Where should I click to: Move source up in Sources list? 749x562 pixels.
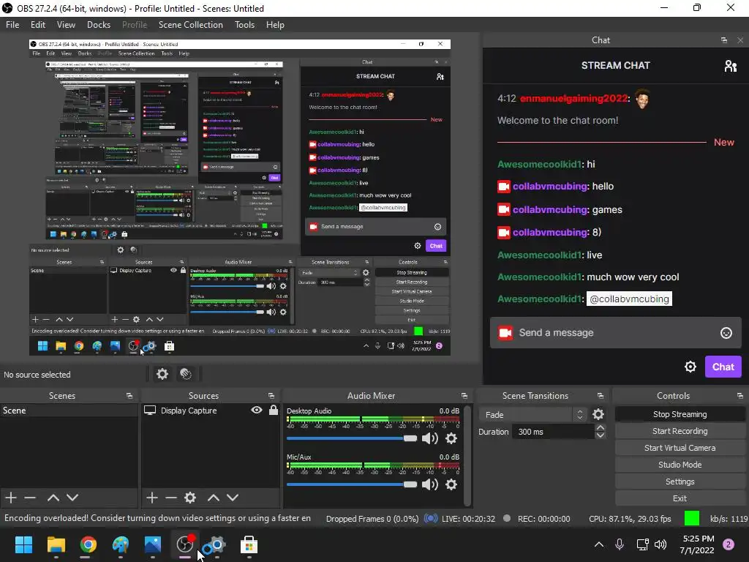point(213,498)
